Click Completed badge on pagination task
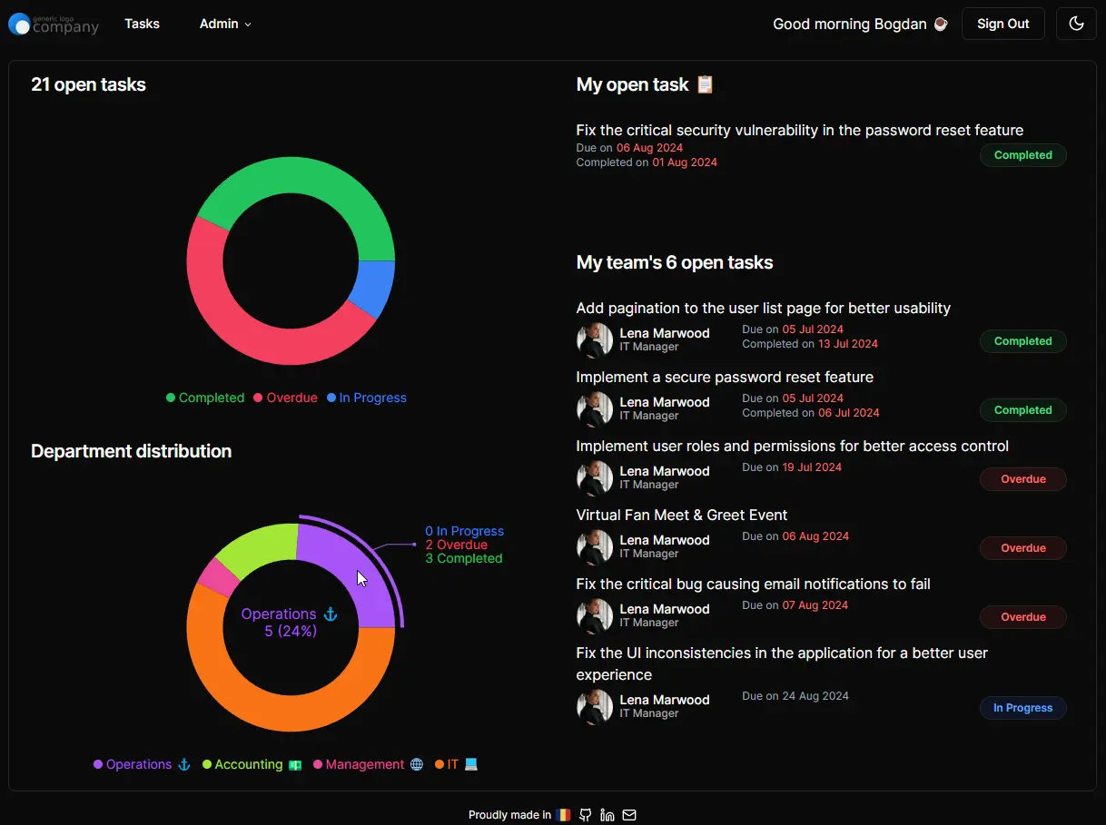 point(1022,341)
